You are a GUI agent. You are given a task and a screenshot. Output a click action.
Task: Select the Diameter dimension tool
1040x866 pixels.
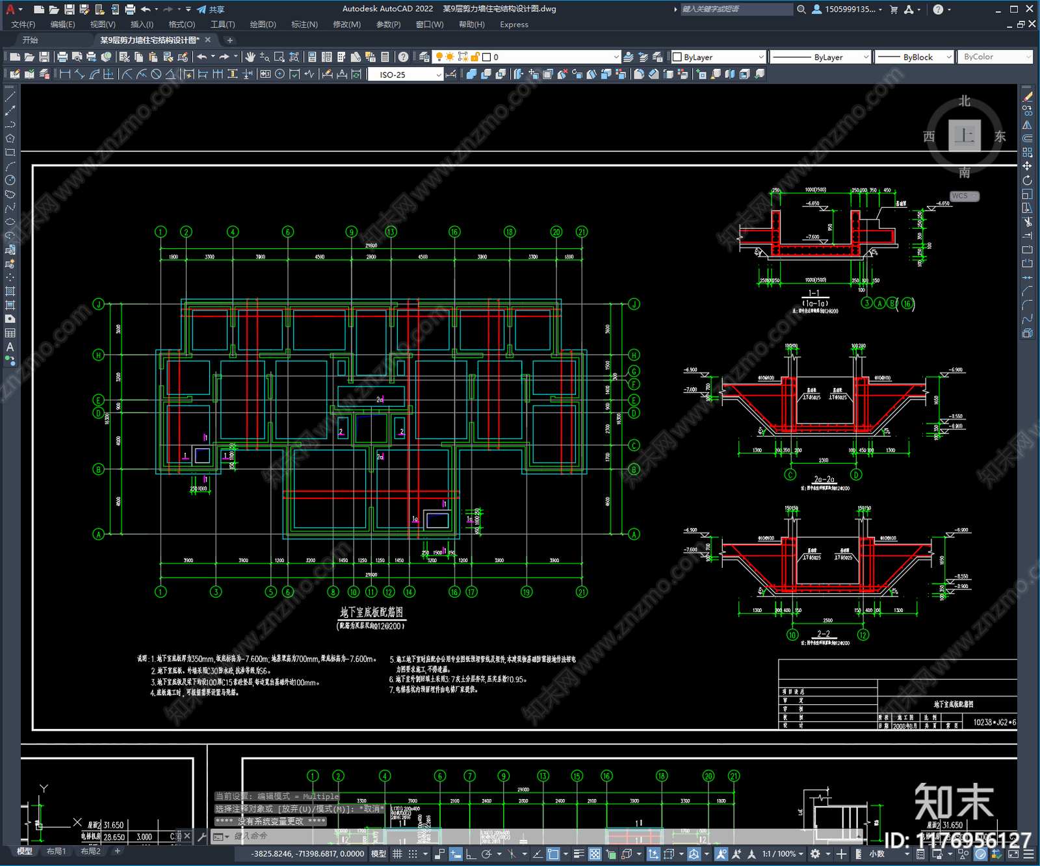(156, 74)
